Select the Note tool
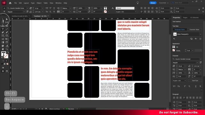Viewport: 205px width, 115px height. pyautogui.click(x=3, y=46)
